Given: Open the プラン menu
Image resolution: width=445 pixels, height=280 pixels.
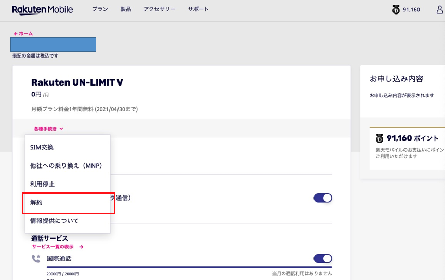Looking at the screenshot, I should pyautogui.click(x=100, y=9).
